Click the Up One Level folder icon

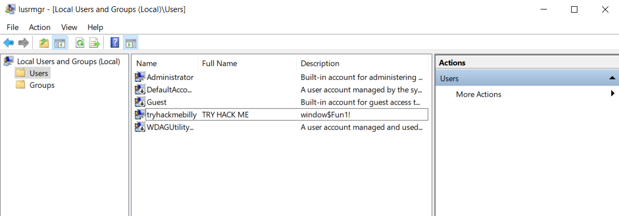44,43
